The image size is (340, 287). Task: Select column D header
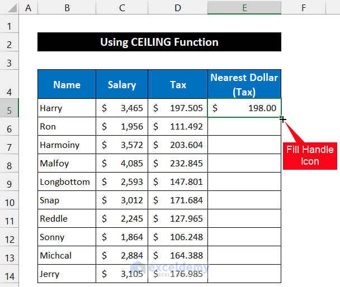178,8
